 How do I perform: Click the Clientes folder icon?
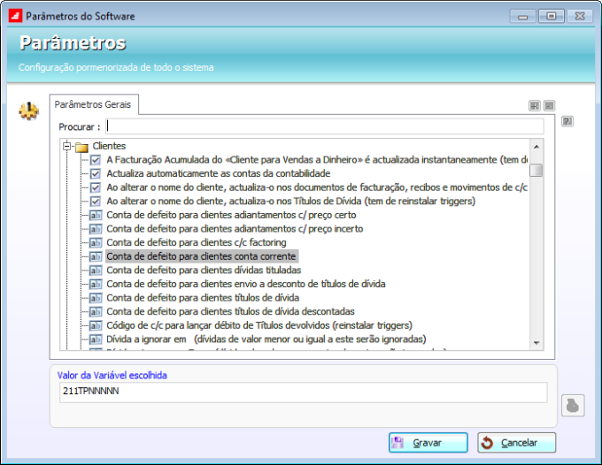pyautogui.click(x=81, y=146)
